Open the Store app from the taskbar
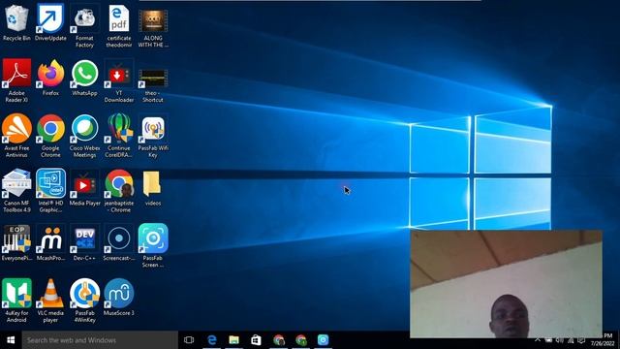 (x=256, y=340)
